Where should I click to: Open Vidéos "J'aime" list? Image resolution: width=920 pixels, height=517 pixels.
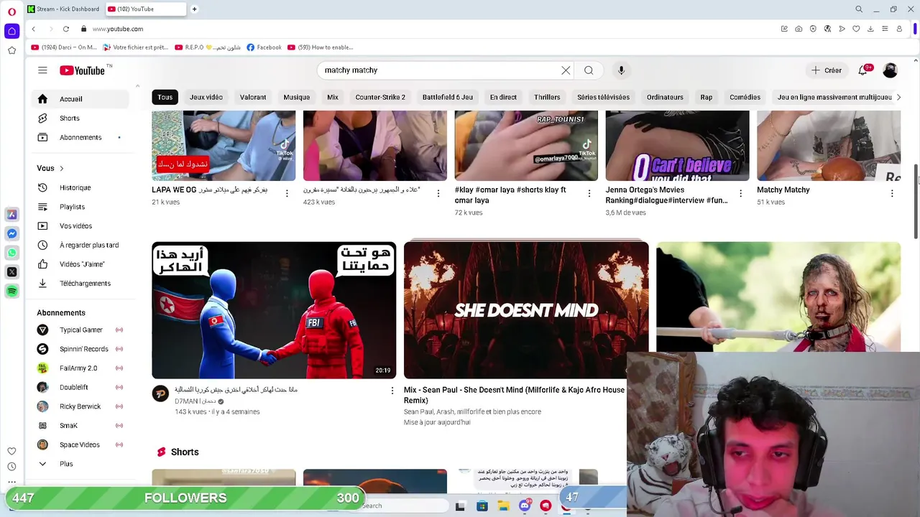(80, 264)
